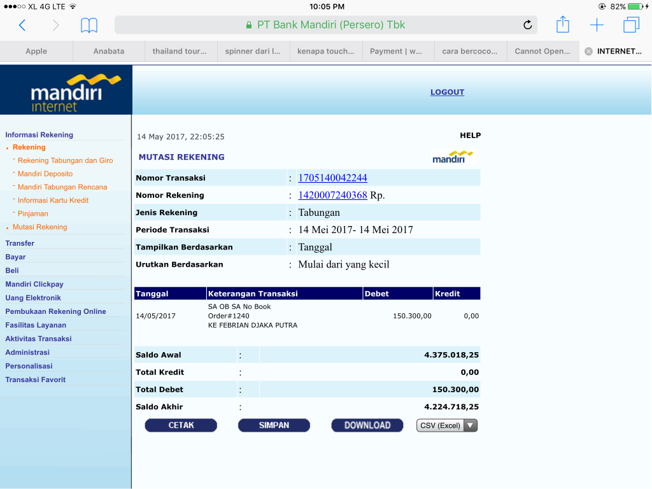Click the Tanggal column header
The width and height of the screenshot is (652, 489).
170,294
